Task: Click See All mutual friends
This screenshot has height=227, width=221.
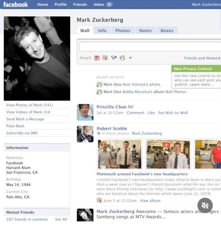Action: point(61,219)
